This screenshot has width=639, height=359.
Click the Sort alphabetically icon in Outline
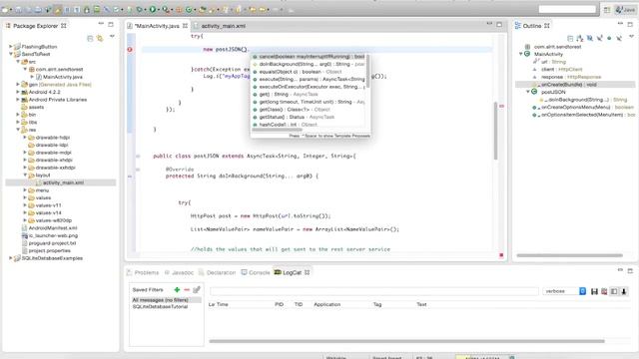tap(580, 38)
